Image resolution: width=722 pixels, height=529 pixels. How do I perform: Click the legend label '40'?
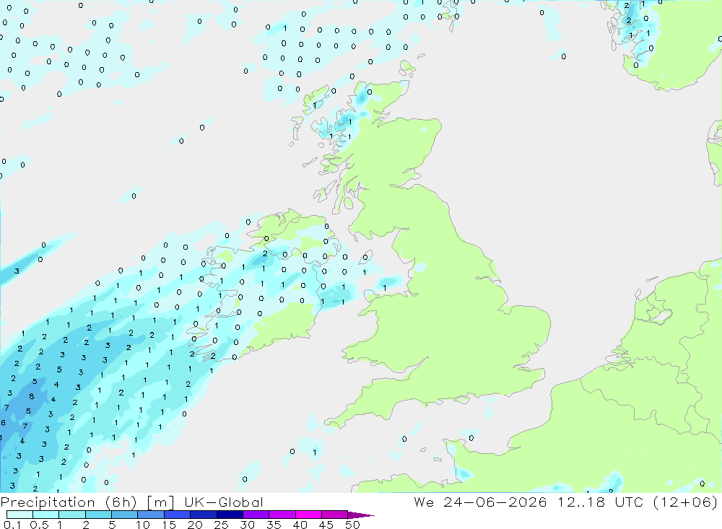[300, 525]
